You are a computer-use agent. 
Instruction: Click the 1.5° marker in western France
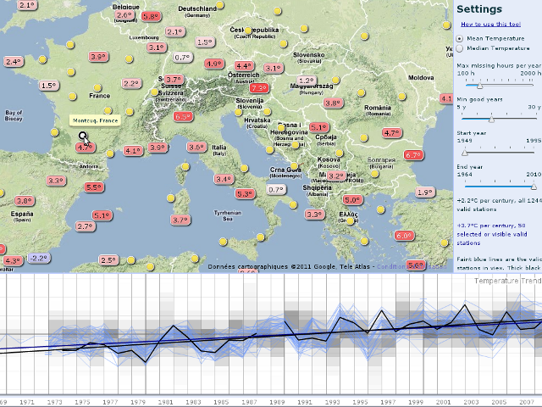[48, 86]
